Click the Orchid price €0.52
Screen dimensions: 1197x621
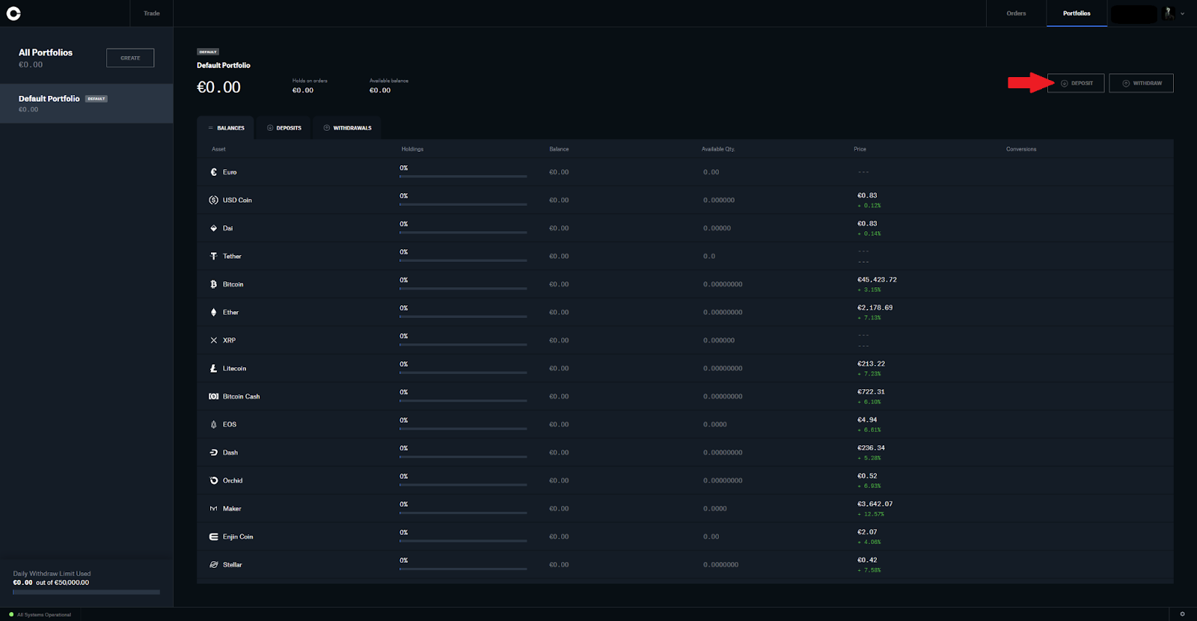pyautogui.click(x=867, y=476)
